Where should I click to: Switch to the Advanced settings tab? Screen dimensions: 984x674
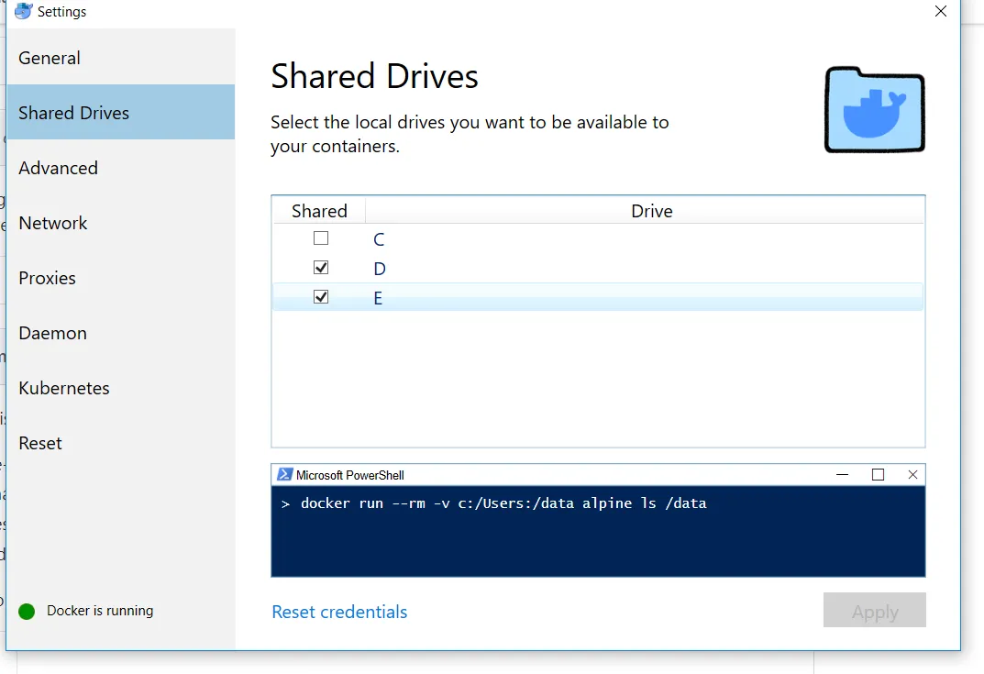pyautogui.click(x=58, y=168)
